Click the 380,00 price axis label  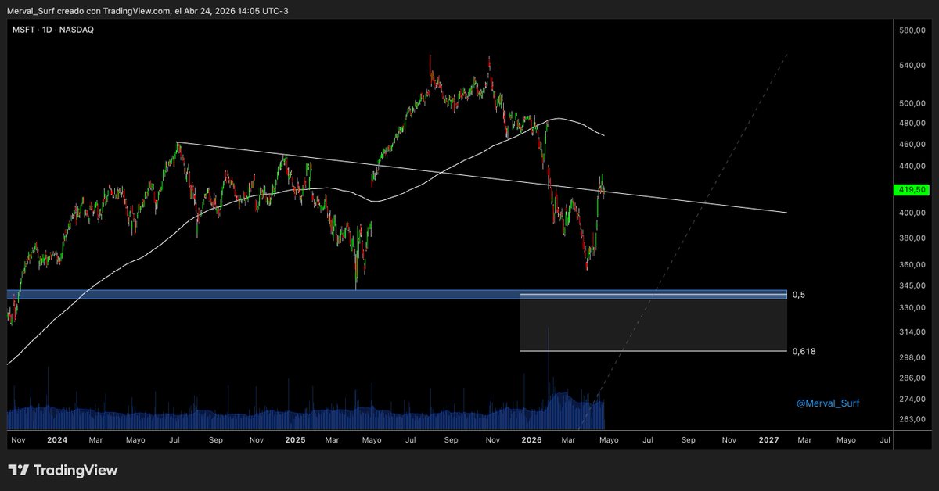tap(912, 238)
